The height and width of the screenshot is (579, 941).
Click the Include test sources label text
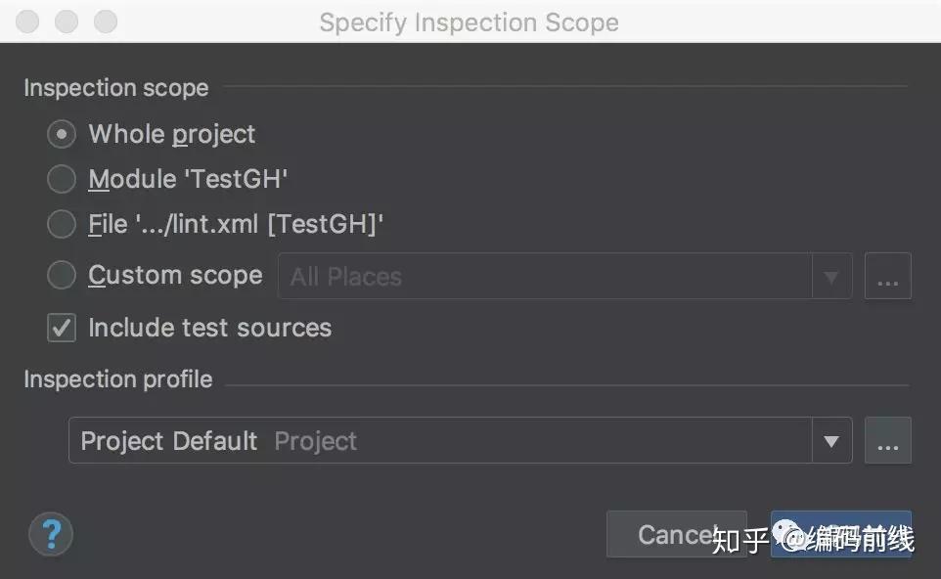point(209,328)
